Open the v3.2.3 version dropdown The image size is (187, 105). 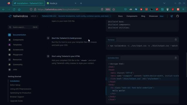coord(34,16)
